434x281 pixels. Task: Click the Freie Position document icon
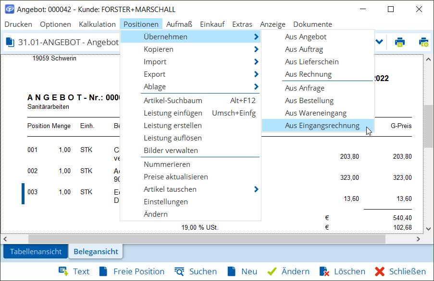(103, 271)
